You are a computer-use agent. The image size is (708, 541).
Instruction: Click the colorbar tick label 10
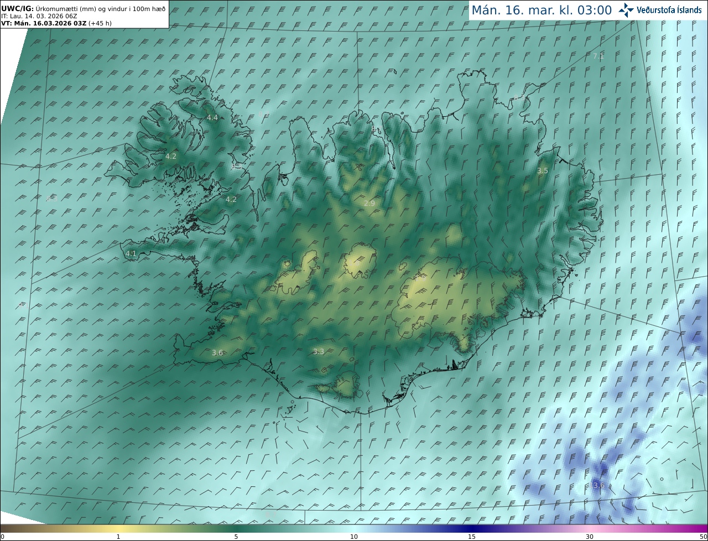pyautogui.click(x=354, y=537)
